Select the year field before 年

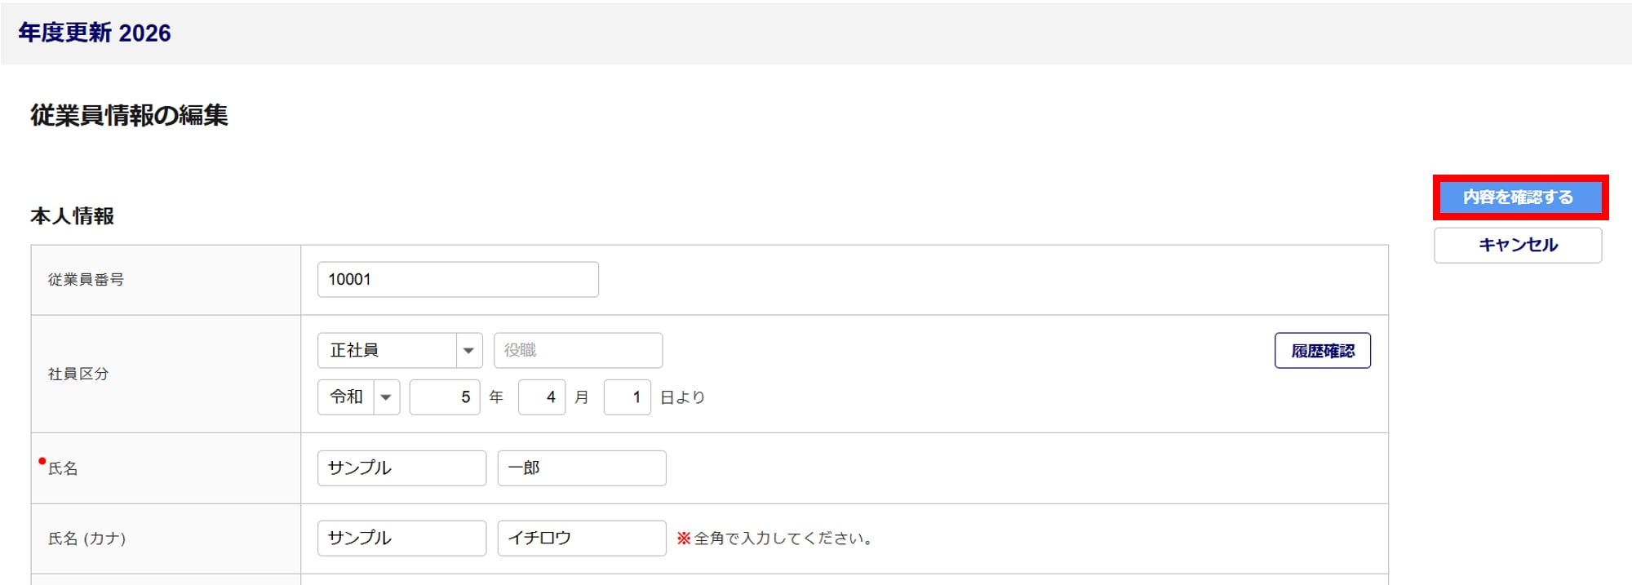click(445, 397)
